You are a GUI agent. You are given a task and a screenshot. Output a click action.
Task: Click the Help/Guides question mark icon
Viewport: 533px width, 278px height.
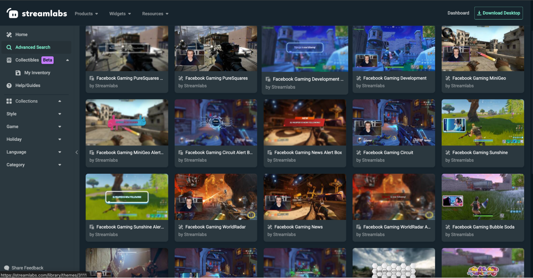(9, 86)
